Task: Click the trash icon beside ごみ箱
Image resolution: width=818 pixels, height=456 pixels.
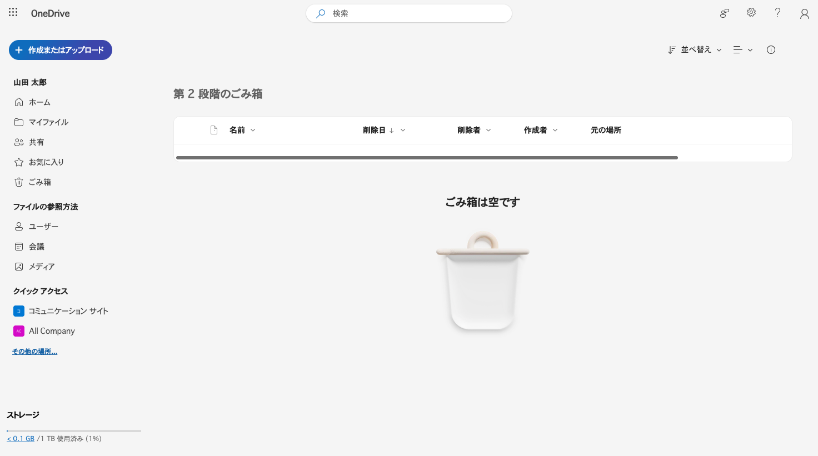Action: [19, 182]
